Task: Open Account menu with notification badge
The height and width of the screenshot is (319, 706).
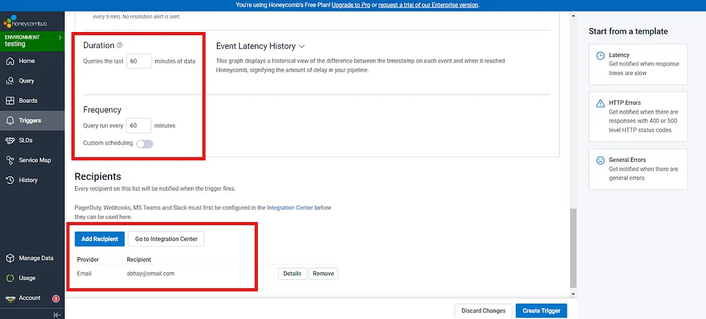Action: click(x=30, y=298)
